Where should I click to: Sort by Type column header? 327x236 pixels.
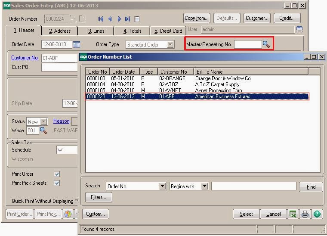[148, 72]
